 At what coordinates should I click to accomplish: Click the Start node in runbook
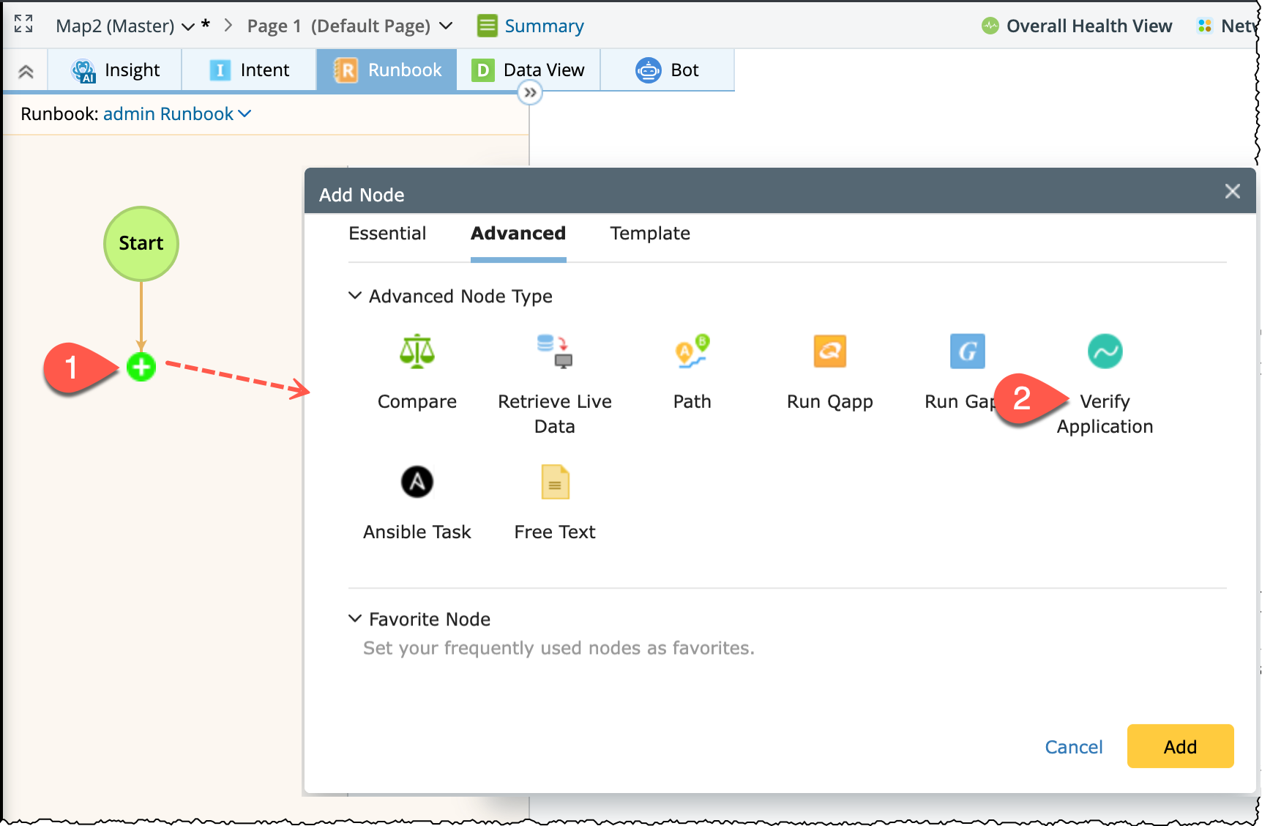(141, 243)
